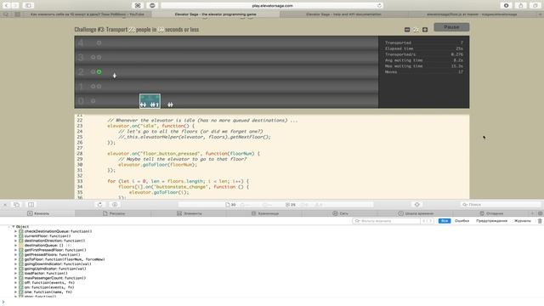
Task: Open Элементы tab in inspector
Action: click(189, 213)
